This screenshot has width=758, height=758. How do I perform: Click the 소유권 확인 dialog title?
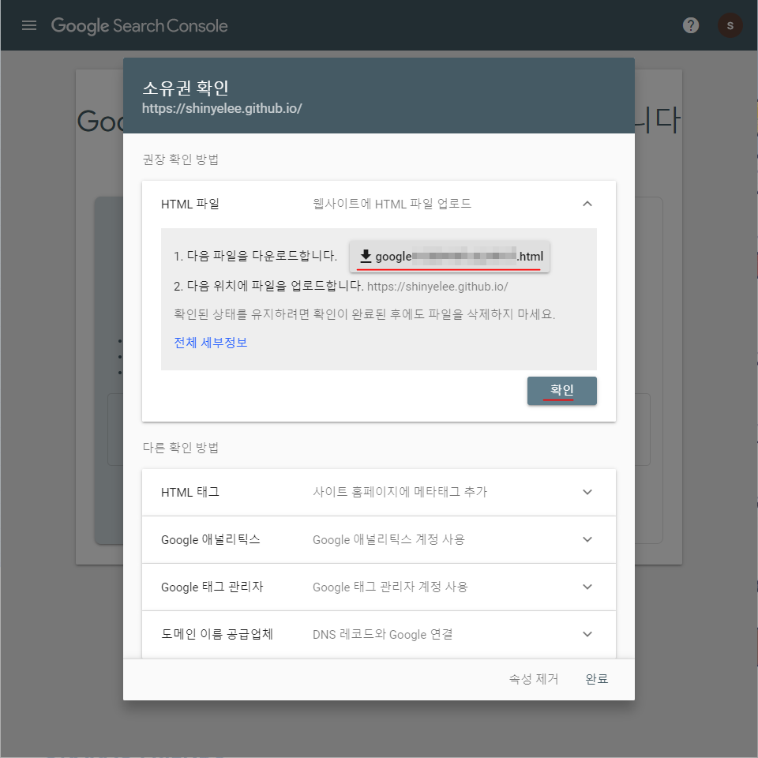186,88
